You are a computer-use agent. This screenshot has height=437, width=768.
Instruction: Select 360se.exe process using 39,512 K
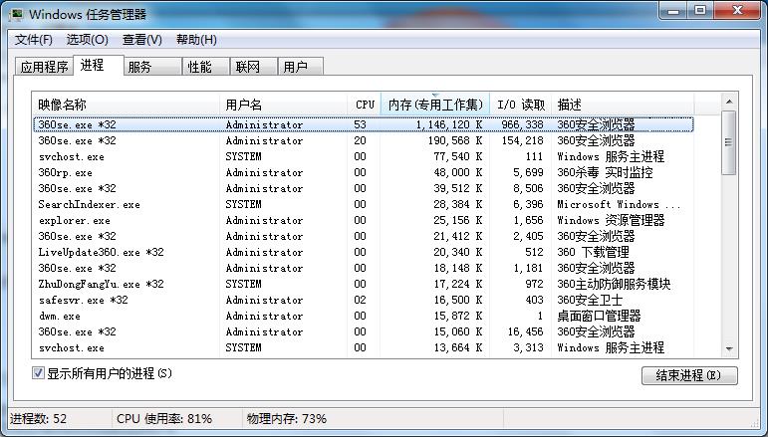[x=364, y=188]
